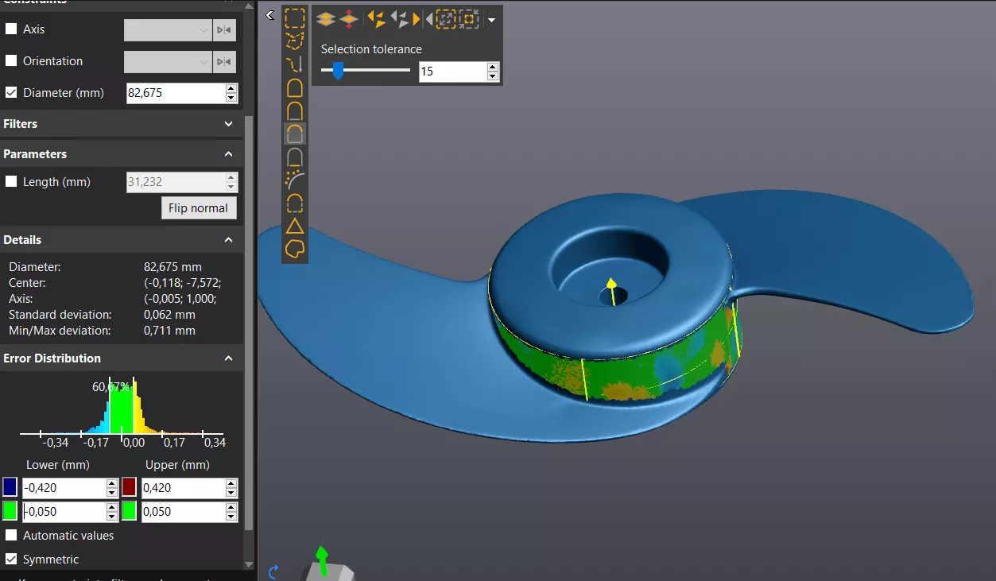Click the dark blue lower limit color swatch
Viewport: 996px width, 581px height.
click(x=10, y=487)
